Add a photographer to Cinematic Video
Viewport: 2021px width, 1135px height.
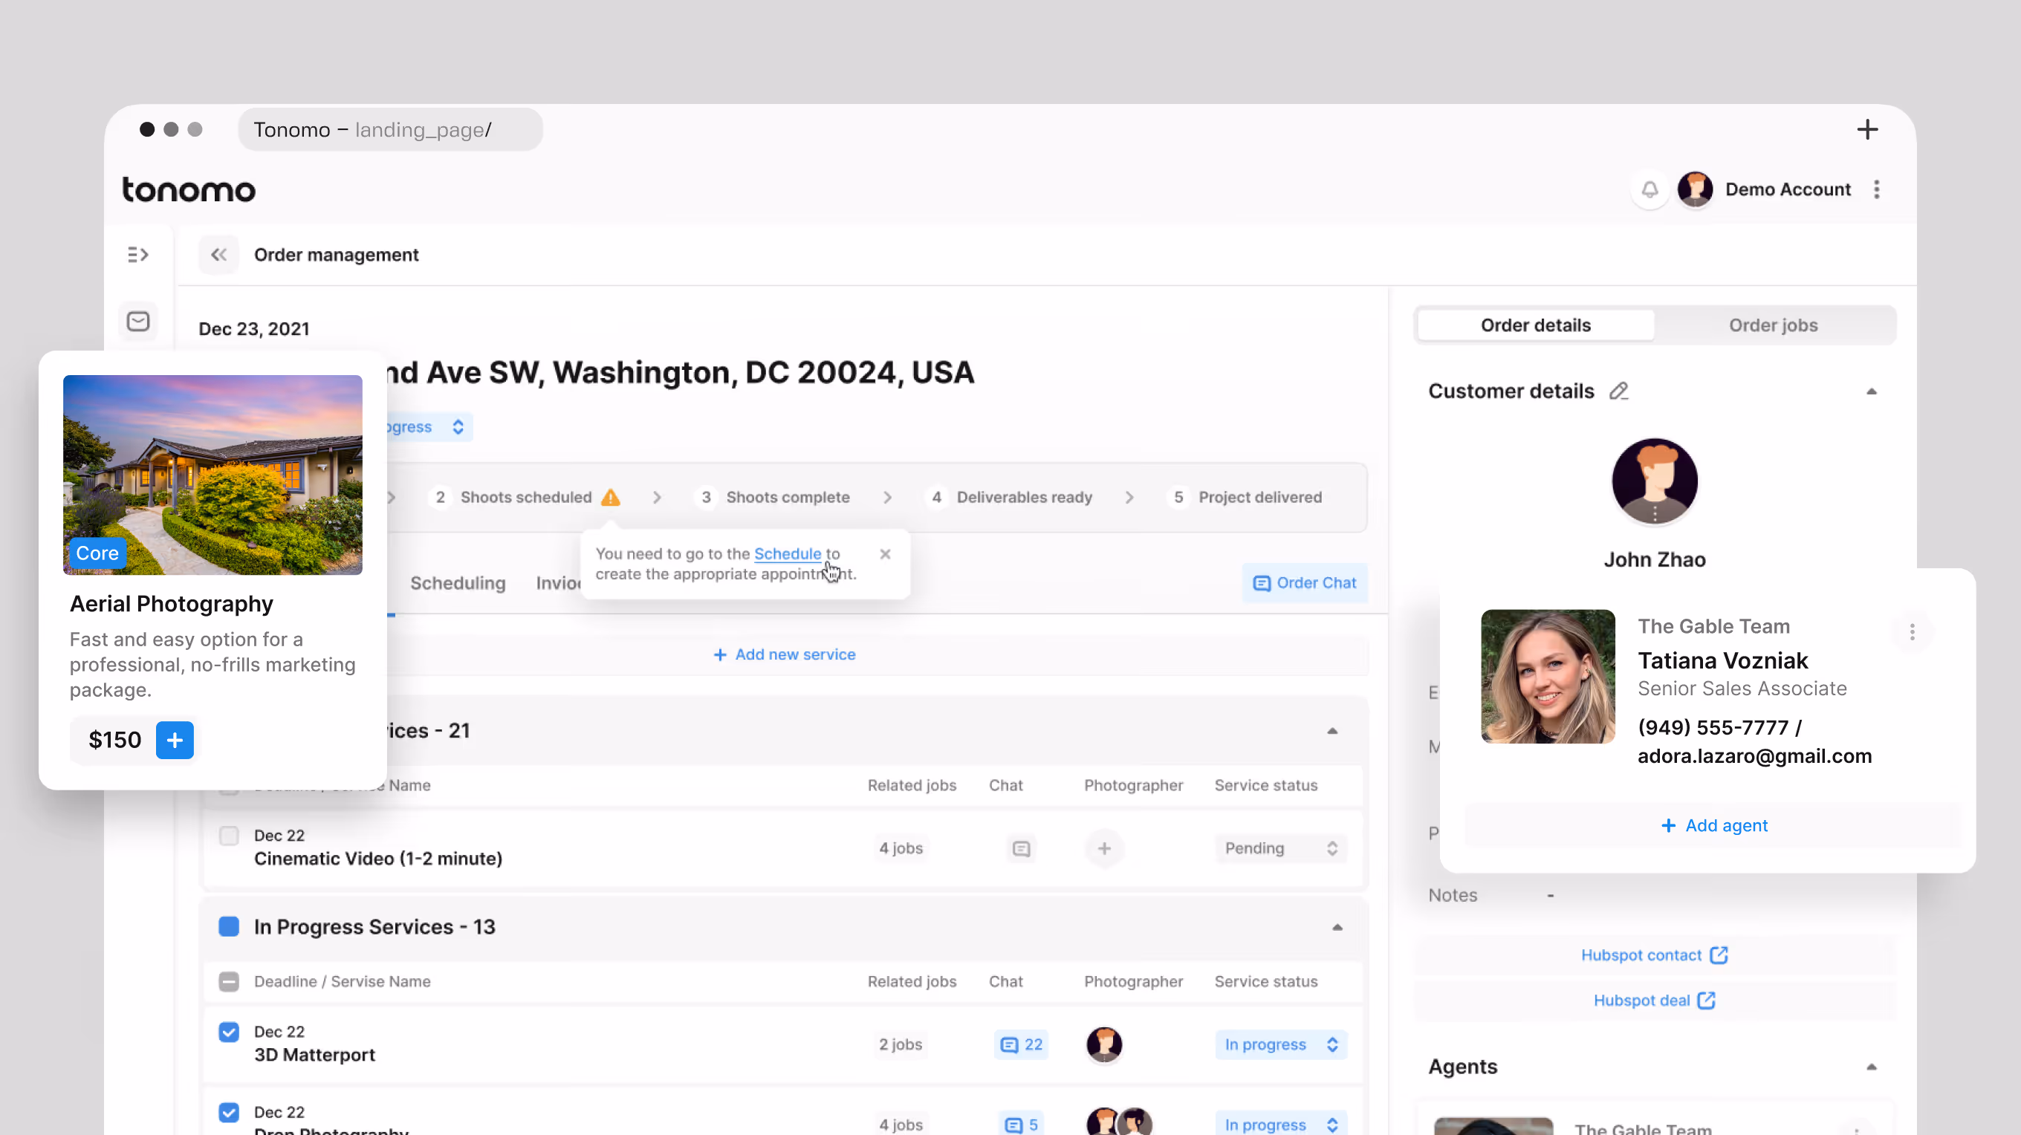point(1103,848)
